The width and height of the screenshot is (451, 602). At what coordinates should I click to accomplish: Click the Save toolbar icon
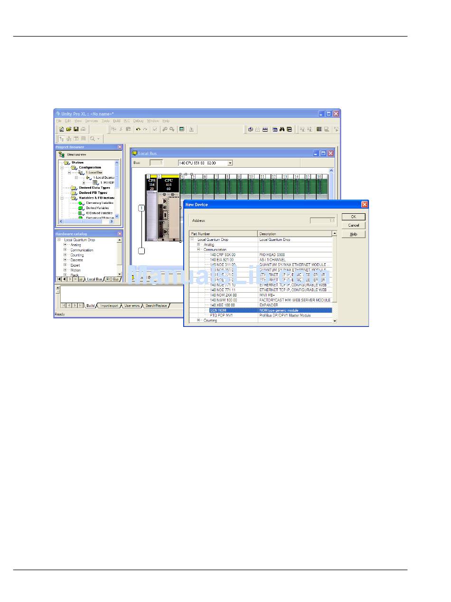(x=75, y=129)
